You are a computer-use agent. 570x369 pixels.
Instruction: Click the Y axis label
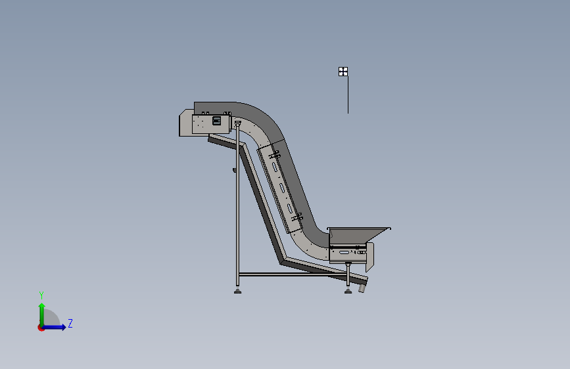tap(41, 295)
